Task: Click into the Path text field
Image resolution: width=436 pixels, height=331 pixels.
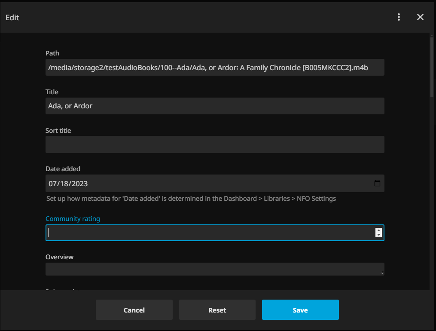Action: coord(215,67)
